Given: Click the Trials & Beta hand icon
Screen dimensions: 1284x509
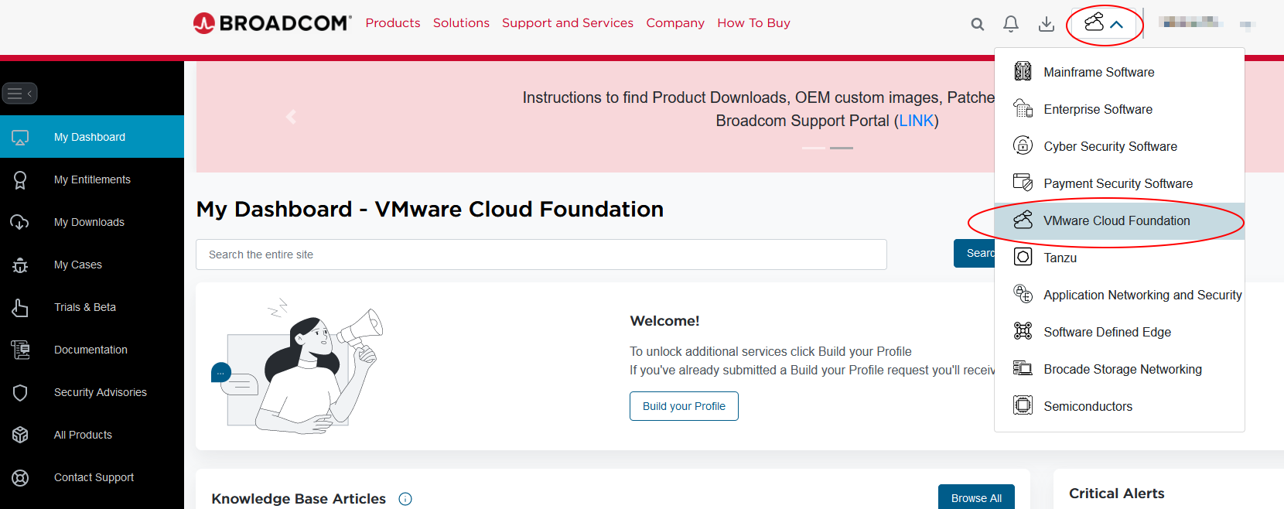Looking at the screenshot, I should pos(20,308).
